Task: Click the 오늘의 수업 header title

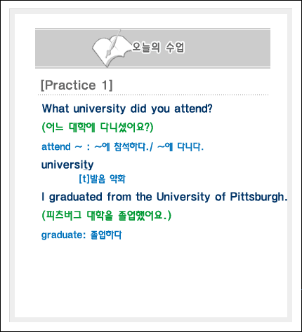Action: 158,48
